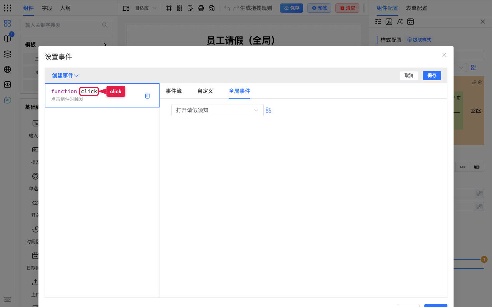Image resolution: width=492 pixels, height=307 pixels.
Task: Open the 自适应 size dropdown
Action: (x=146, y=8)
